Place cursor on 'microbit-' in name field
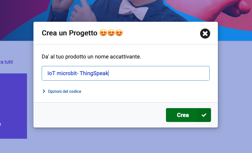Screen dimensions: 252x153 67,73
